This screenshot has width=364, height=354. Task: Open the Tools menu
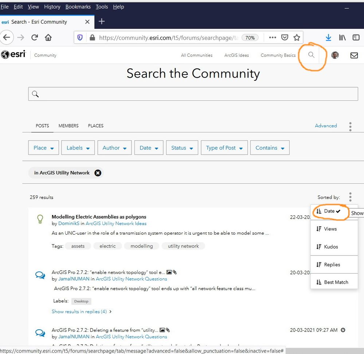click(102, 7)
